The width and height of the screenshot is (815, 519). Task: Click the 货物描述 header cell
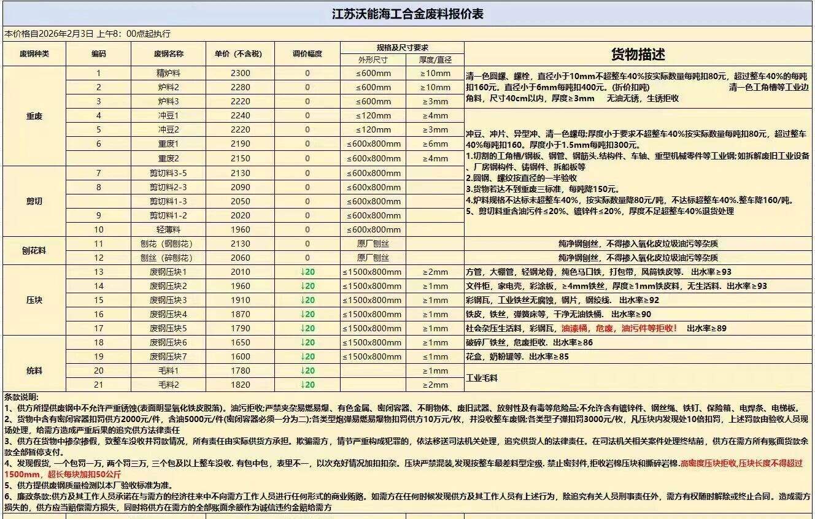(x=638, y=55)
